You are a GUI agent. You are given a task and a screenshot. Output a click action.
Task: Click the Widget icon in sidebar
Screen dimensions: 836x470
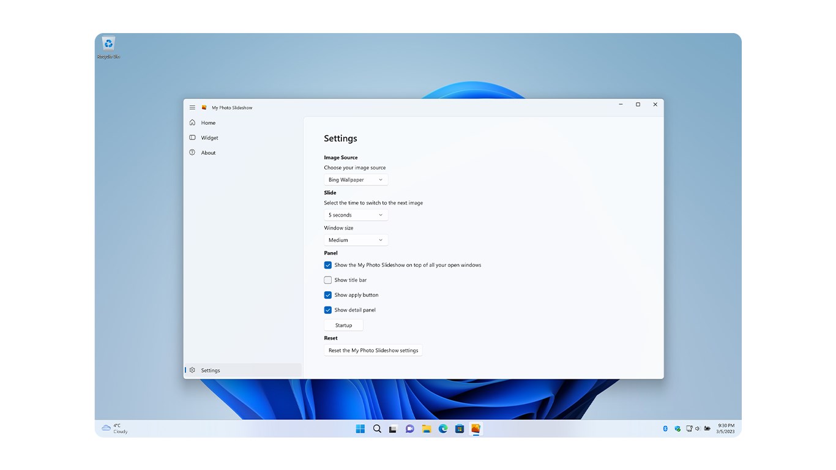(x=192, y=138)
